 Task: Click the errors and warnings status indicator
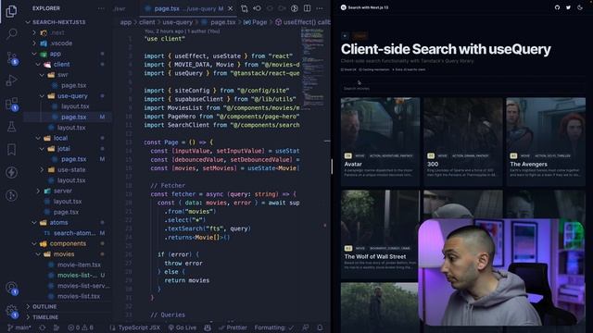coord(81,327)
